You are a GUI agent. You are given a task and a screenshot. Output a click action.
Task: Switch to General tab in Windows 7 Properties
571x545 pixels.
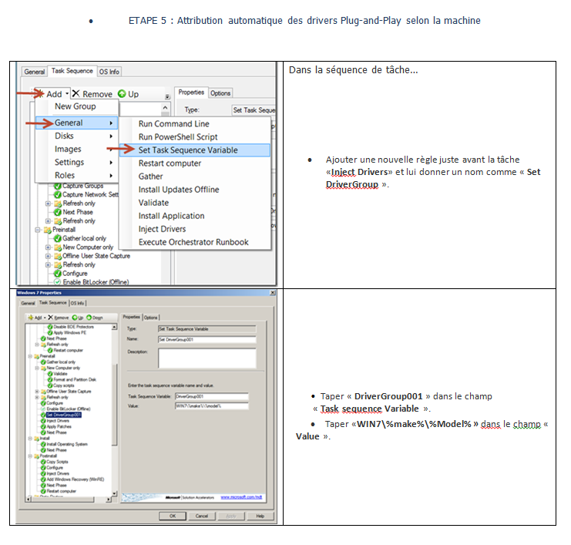(x=28, y=303)
